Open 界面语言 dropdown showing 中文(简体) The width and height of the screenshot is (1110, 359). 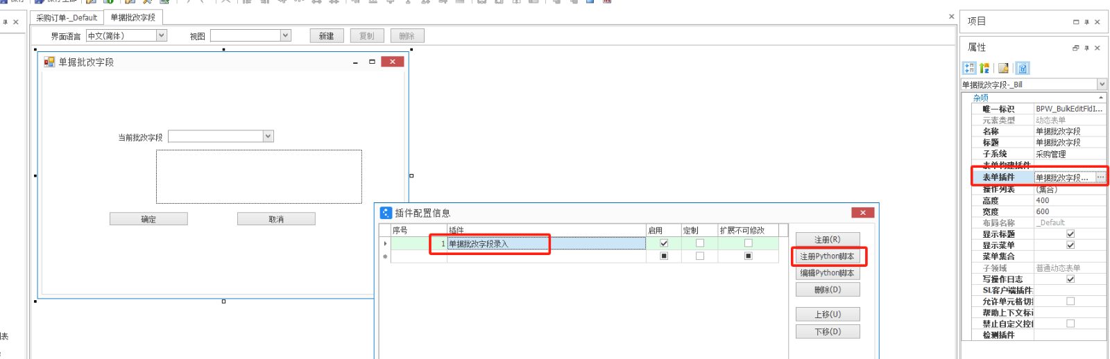(x=162, y=35)
